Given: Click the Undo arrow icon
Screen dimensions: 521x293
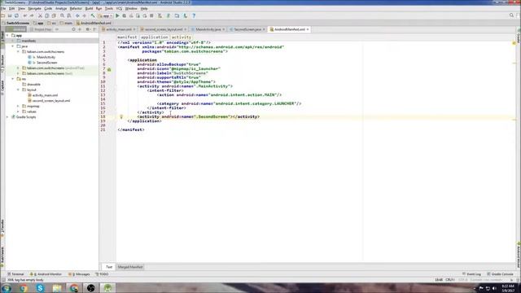Looking at the screenshot, I should (x=25, y=15).
